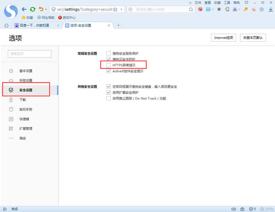Open 游戏中心 bookmark
This screenshot has height=212, width=275.
click(x=66, y=17)
